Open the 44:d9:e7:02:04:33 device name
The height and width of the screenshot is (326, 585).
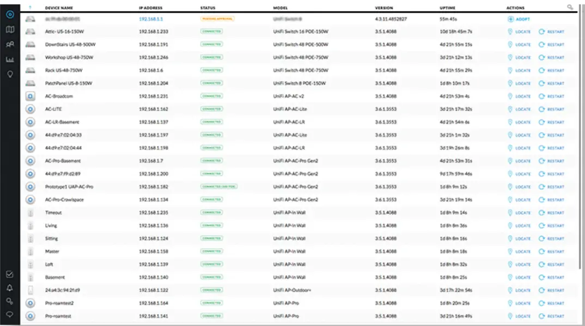pos(63,135)
